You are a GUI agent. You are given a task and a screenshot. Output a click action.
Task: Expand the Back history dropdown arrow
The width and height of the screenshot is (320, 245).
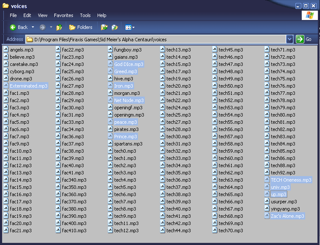(33, 27)
